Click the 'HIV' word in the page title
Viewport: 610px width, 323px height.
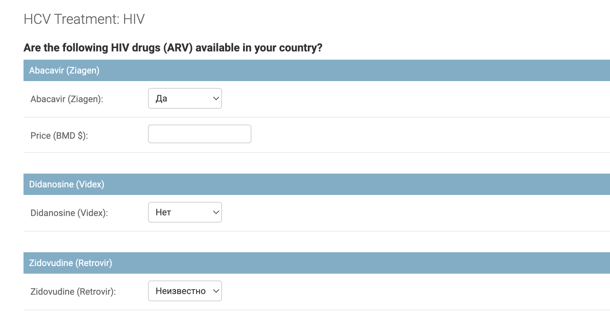[134, 19]
